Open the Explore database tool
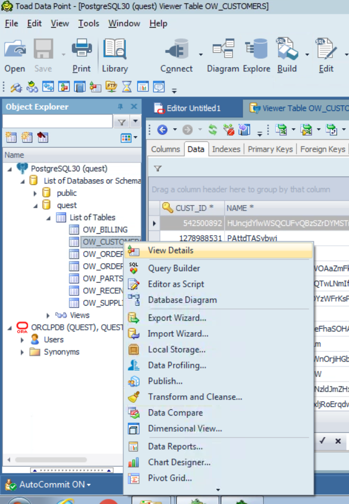The image size is (349, 504). [x=256, y=49]
